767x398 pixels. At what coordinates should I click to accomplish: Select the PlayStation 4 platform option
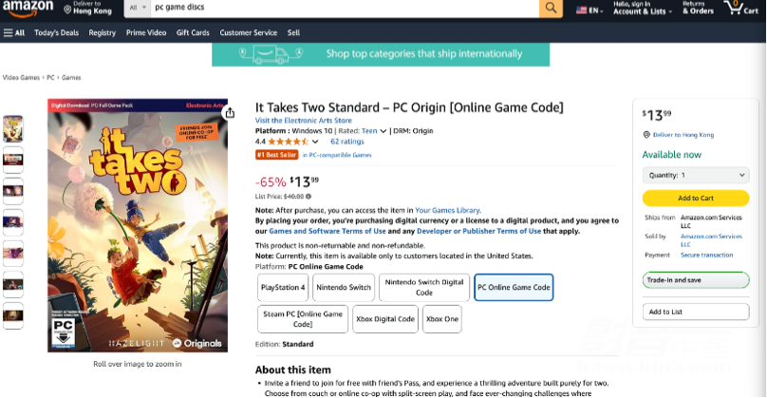click(283, 288)
